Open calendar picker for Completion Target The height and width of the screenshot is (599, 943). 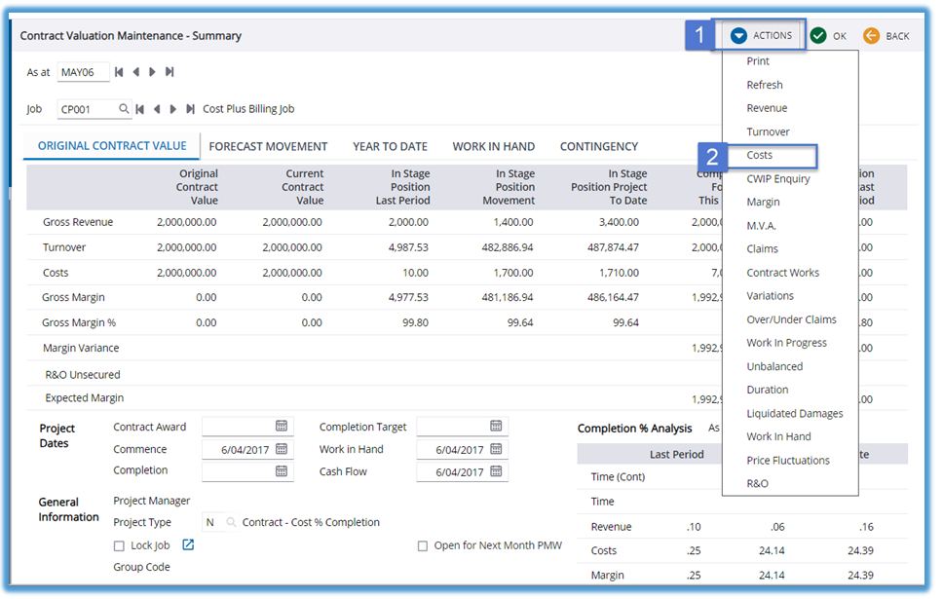496,426
